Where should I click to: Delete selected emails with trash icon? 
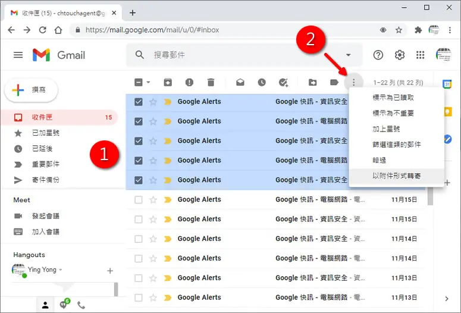tap(211, 82)
